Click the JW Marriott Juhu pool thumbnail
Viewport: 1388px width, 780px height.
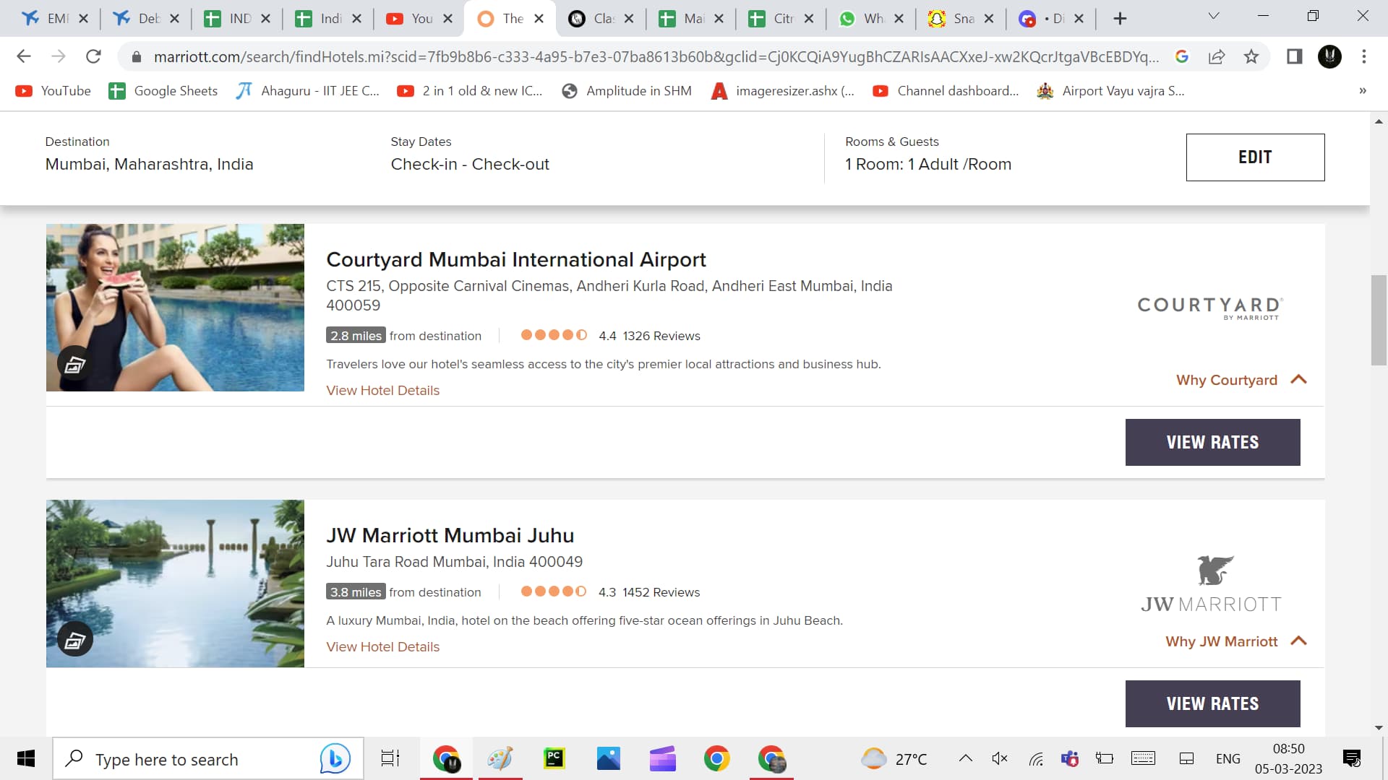tap(175, 584)
